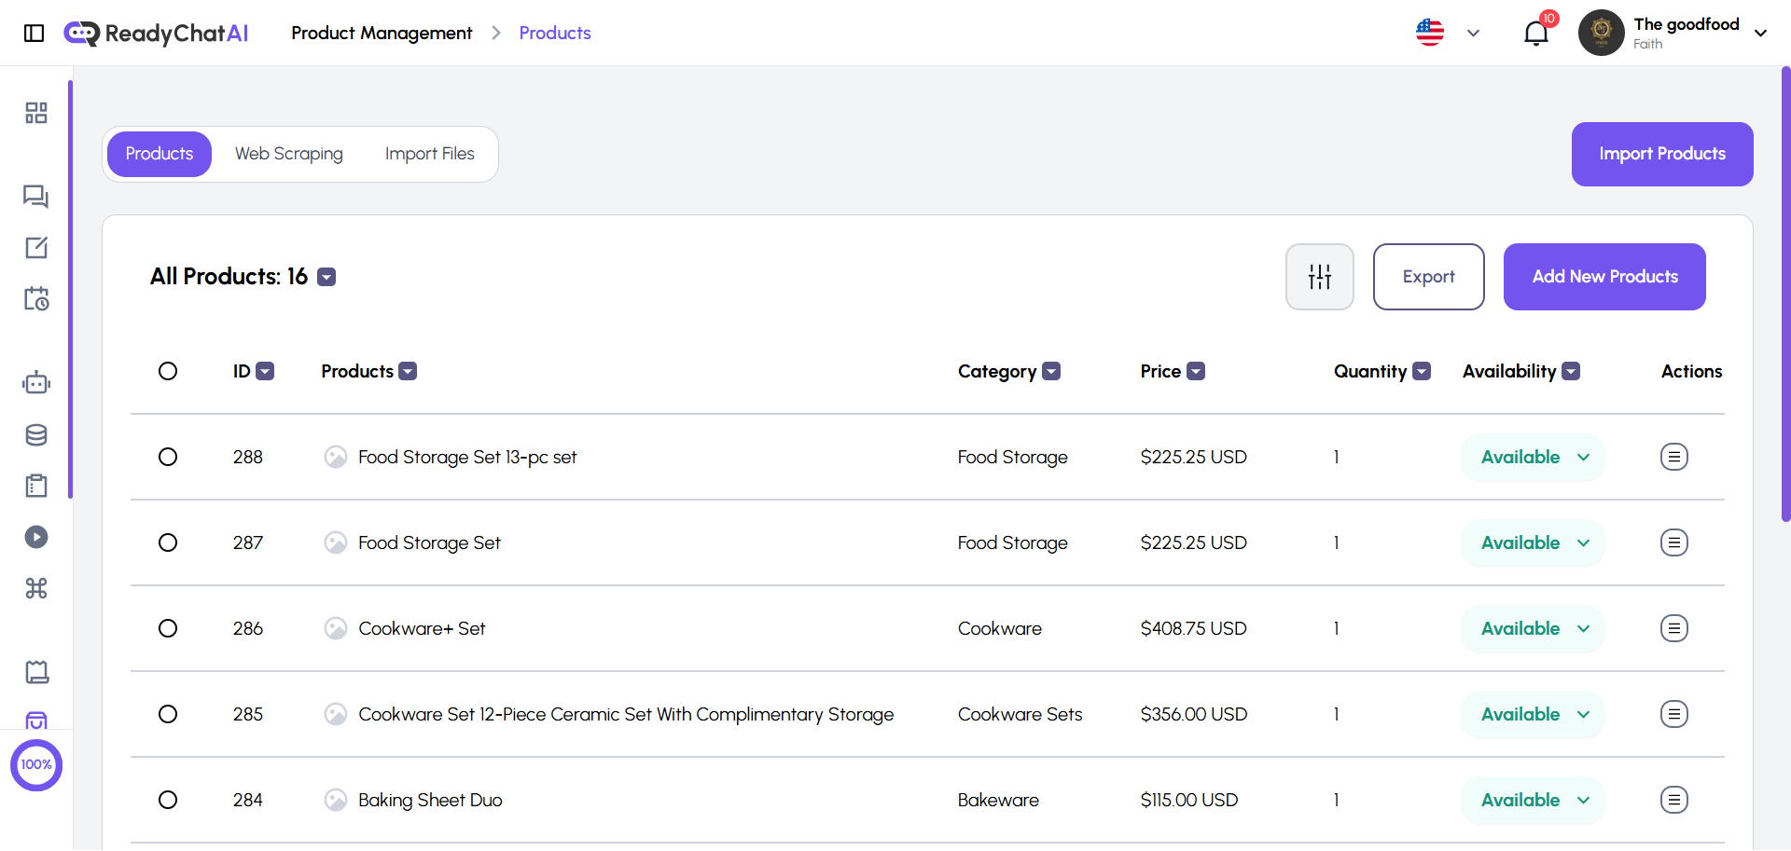Select the row for product 287
The height and width of the screenshot is (851, 1791).
(x=168, y=542)
